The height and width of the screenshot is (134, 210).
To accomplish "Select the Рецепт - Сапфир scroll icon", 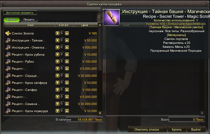I will click(8, 90).
